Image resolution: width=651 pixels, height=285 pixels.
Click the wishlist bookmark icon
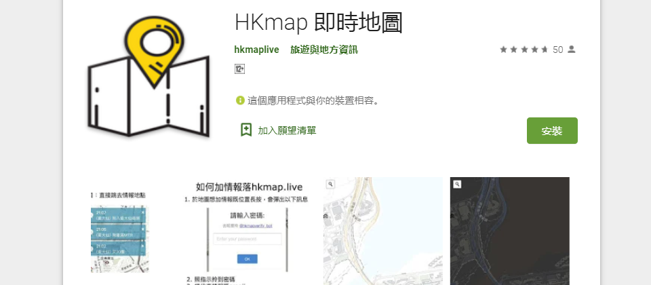(x=245, y=130)
